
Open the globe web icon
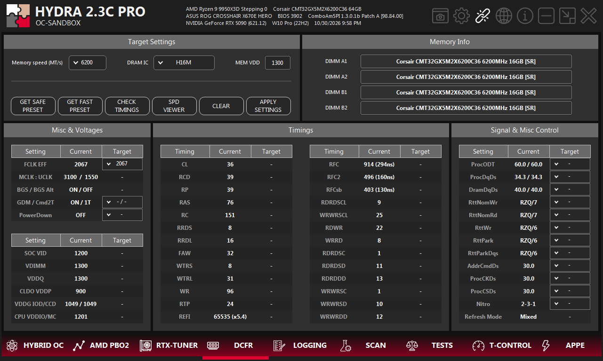point(504,16)
